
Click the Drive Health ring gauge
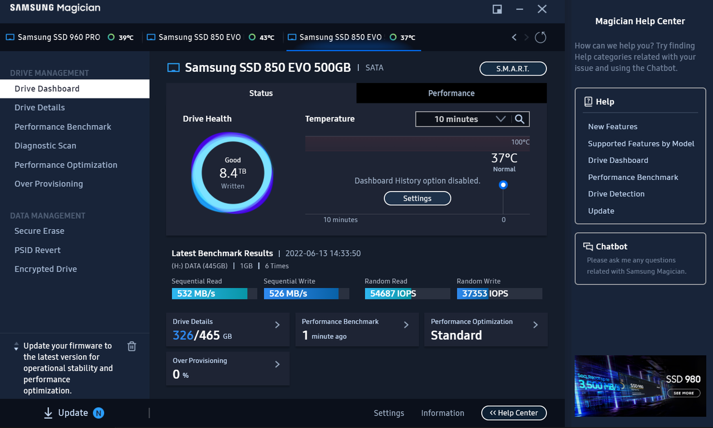[232, 173]
